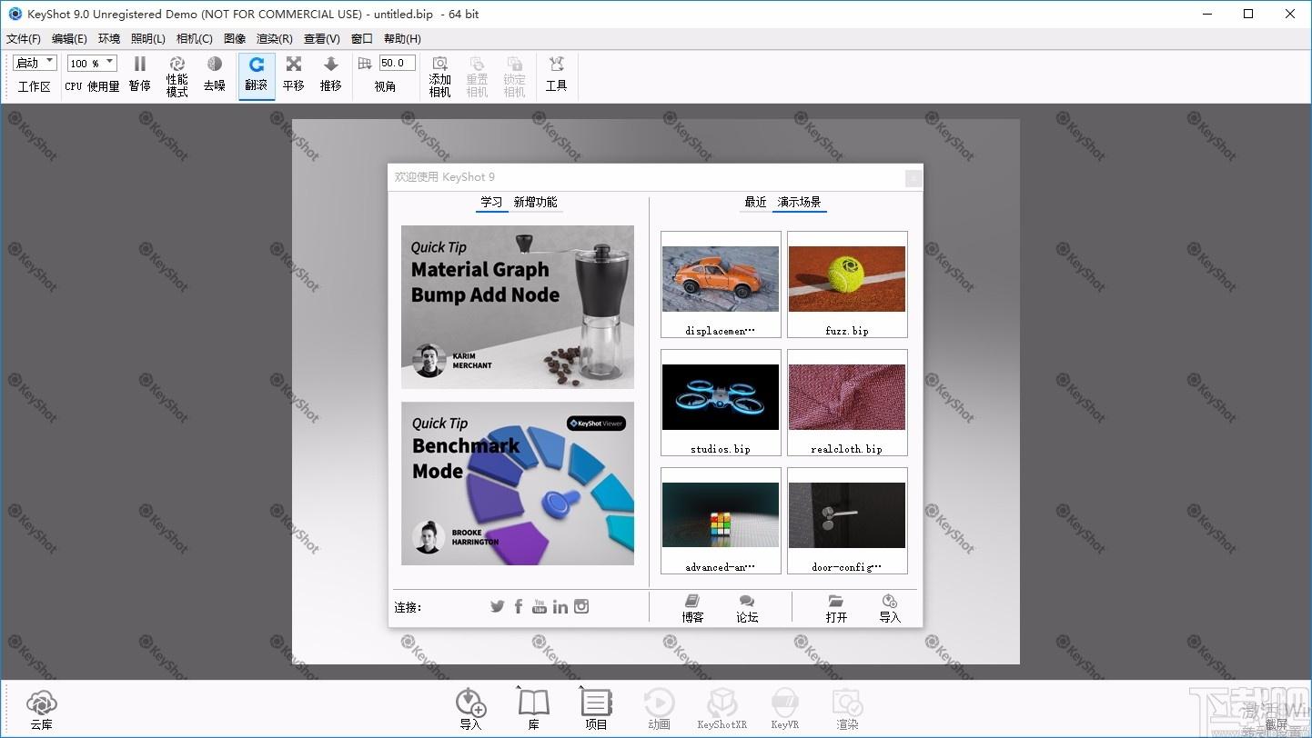Screen dimensions: 1312x738
Task: Select the tumble (翻滚) camera tool
Action: click(x=257, y=75)
